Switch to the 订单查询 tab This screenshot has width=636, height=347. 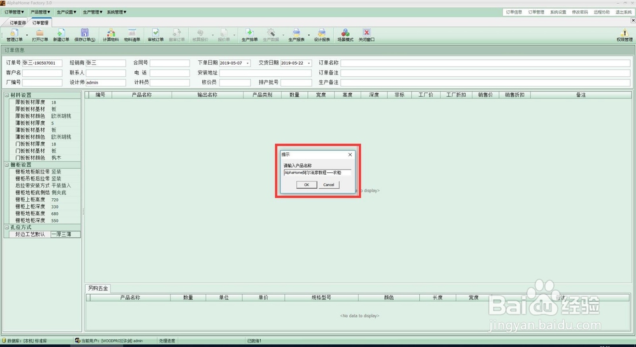17,23
